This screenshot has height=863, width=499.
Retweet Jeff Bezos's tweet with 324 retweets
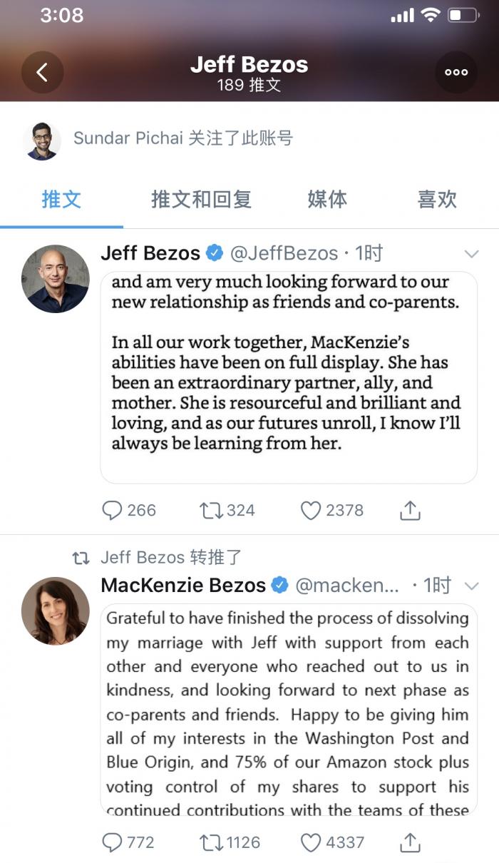click(x=211, y=510)
